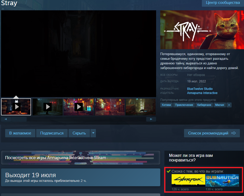Open the Annapurna Interactive publisher link
The height and width of the screenshot is (196, 244).
coord(202,93)
